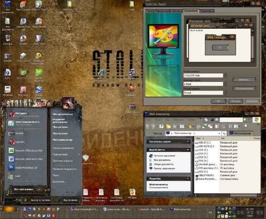Open Цветовая схема dropdown showing Default
Screen dimensions: 266x219
click(225, 84)
